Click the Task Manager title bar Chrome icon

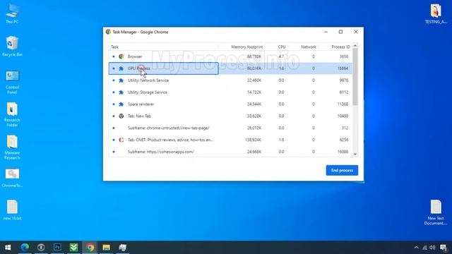[108, 32]
